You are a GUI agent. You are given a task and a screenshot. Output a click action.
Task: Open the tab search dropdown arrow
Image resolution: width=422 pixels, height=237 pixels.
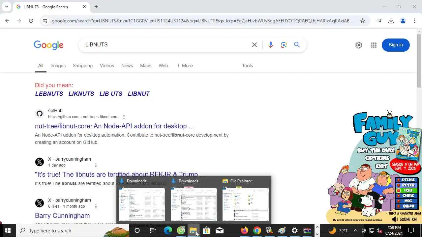(6, 7)
